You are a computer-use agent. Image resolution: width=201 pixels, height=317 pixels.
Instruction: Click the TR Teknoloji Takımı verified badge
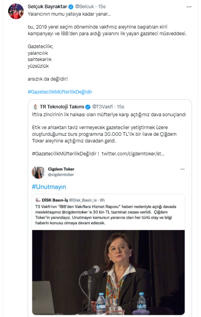click(x=88, y=107)
